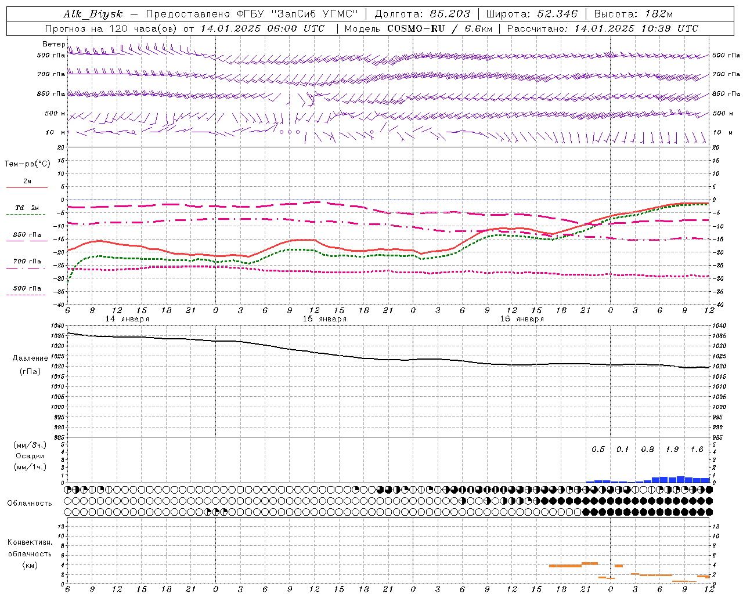Select the 3-hour precipitation value 0.8

tap(647, 450)
